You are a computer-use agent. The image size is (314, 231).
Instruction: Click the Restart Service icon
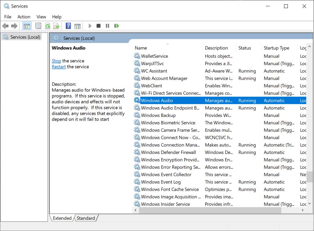117,26
